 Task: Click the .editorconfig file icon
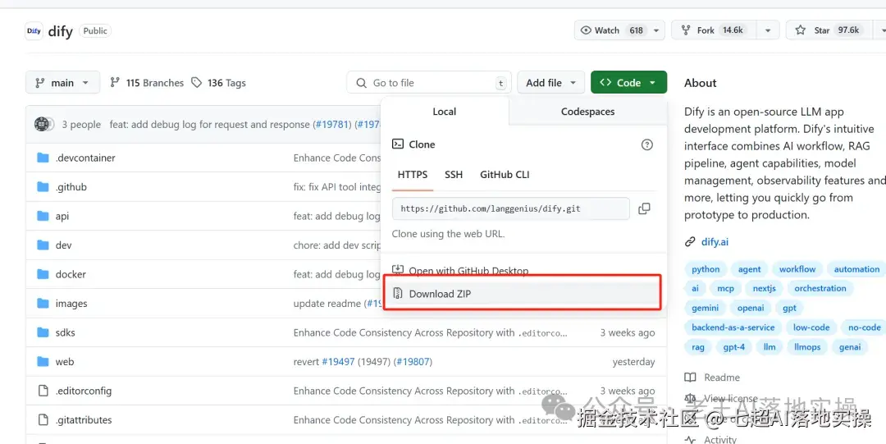click(43, 391)
